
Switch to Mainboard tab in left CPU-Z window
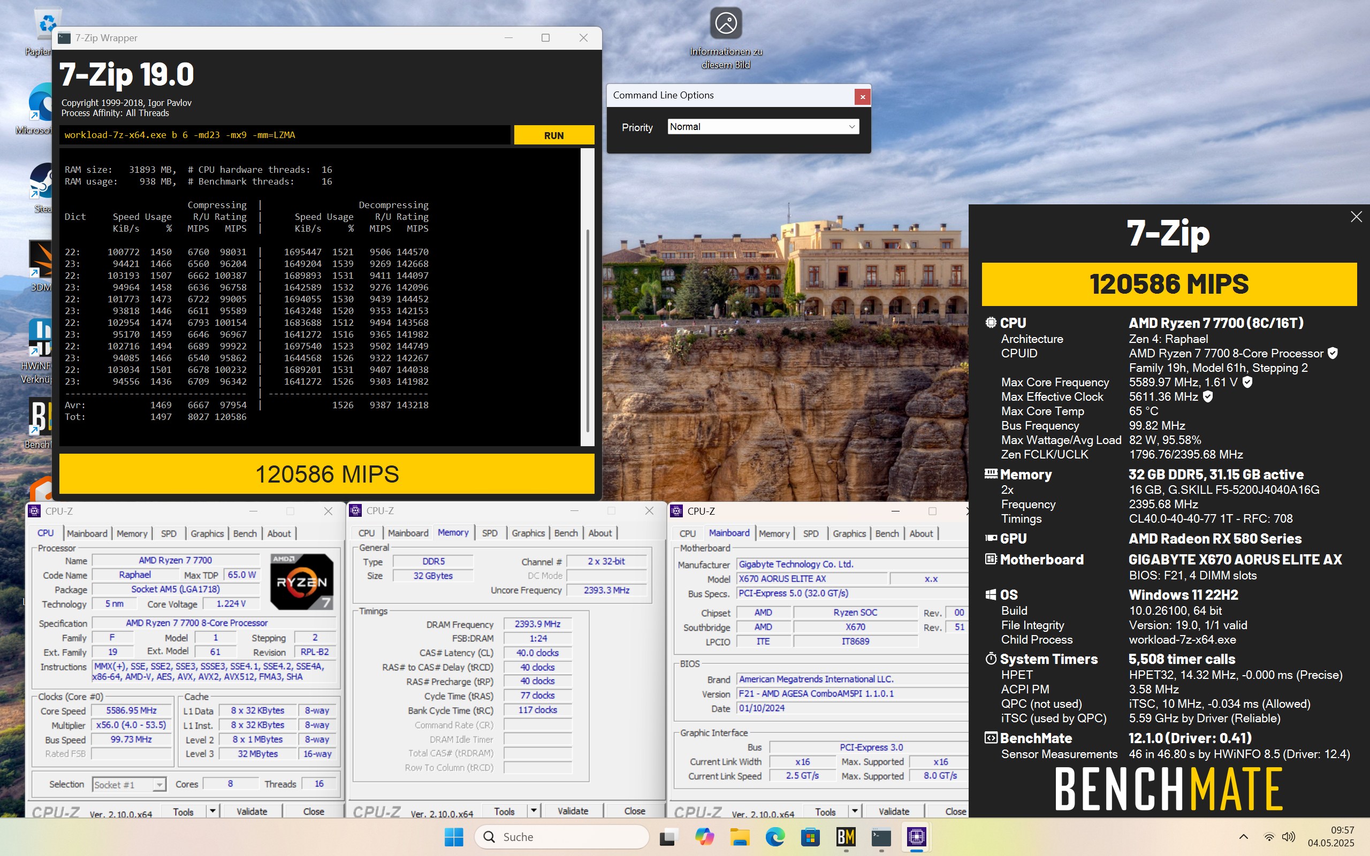87,533
